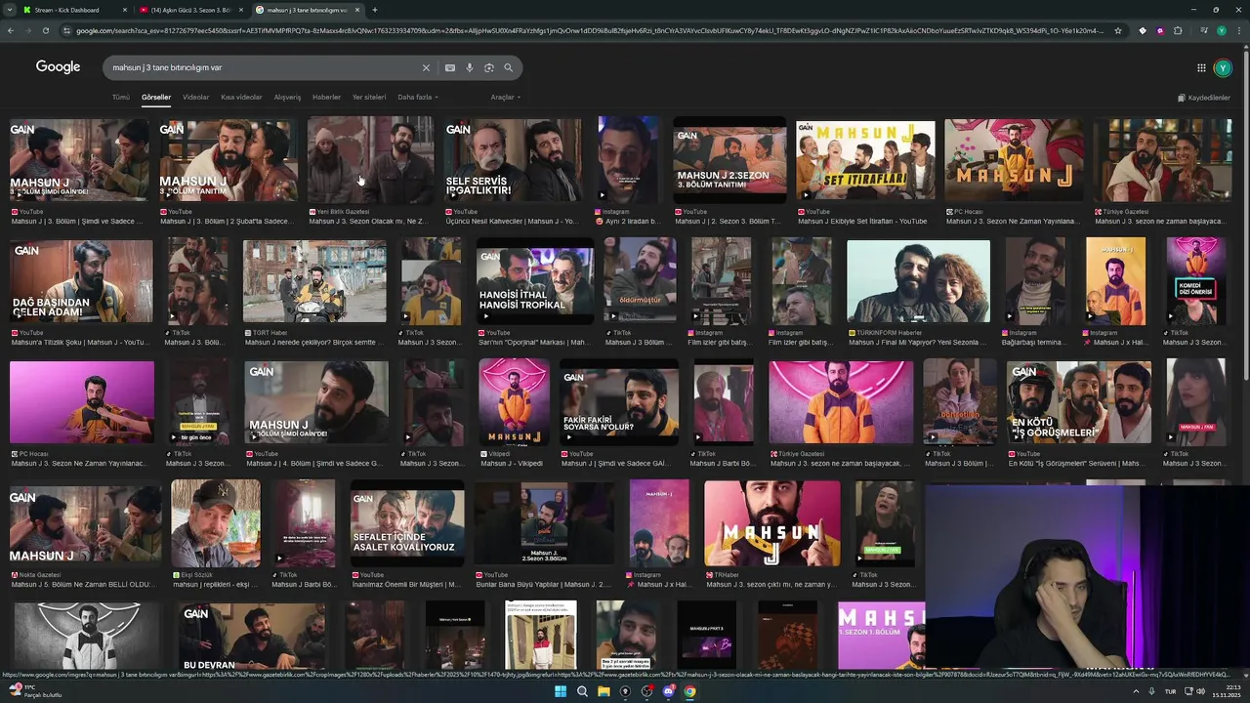1250x703 pixels.
Task: Open the Google apps grid
Action: [1201, 68]
